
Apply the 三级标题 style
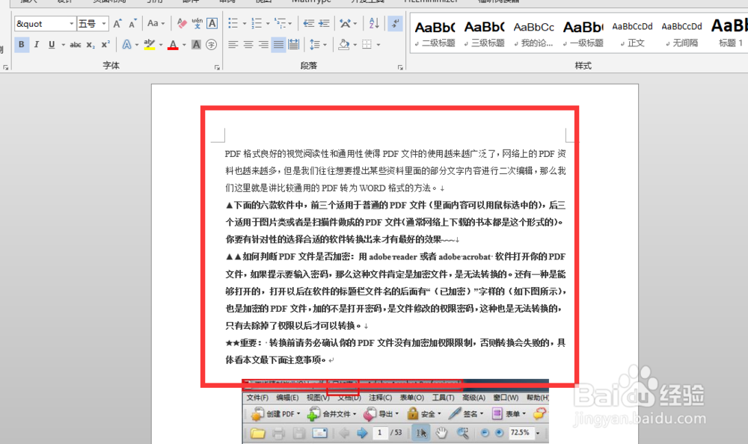(x=484, y=34)
